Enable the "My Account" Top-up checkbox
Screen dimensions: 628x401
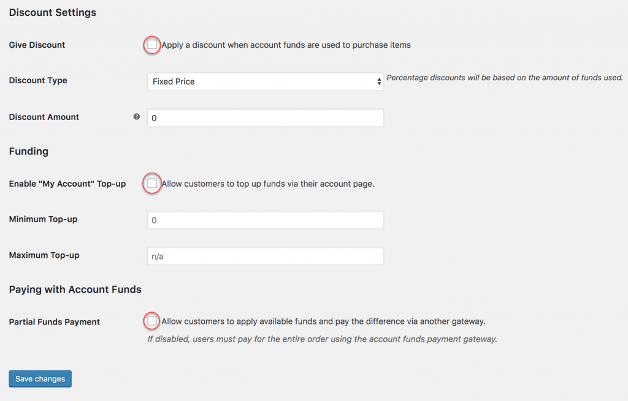coord(151,183)
